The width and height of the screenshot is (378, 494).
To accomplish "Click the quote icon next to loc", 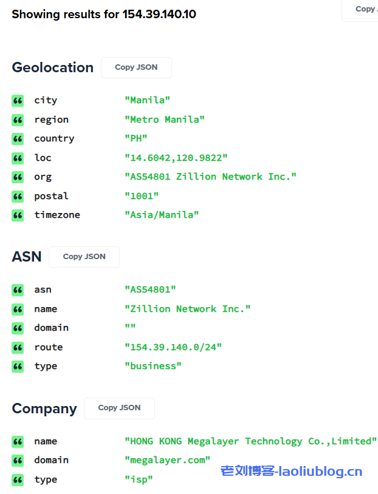I will tap(18, 158).
